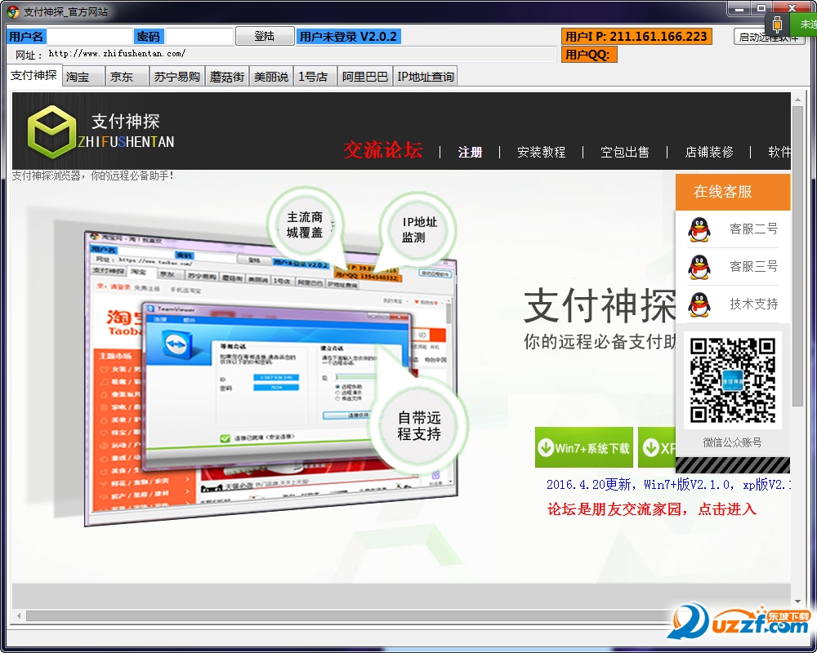
Task: Contact 客服二号 customer service
Action: (x=753, y=229)
